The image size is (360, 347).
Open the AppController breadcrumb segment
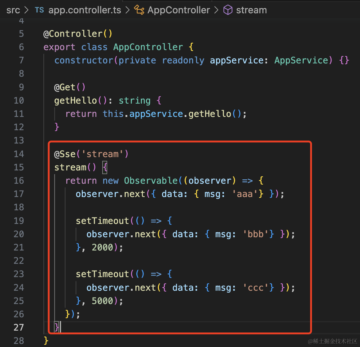(179, 10)
